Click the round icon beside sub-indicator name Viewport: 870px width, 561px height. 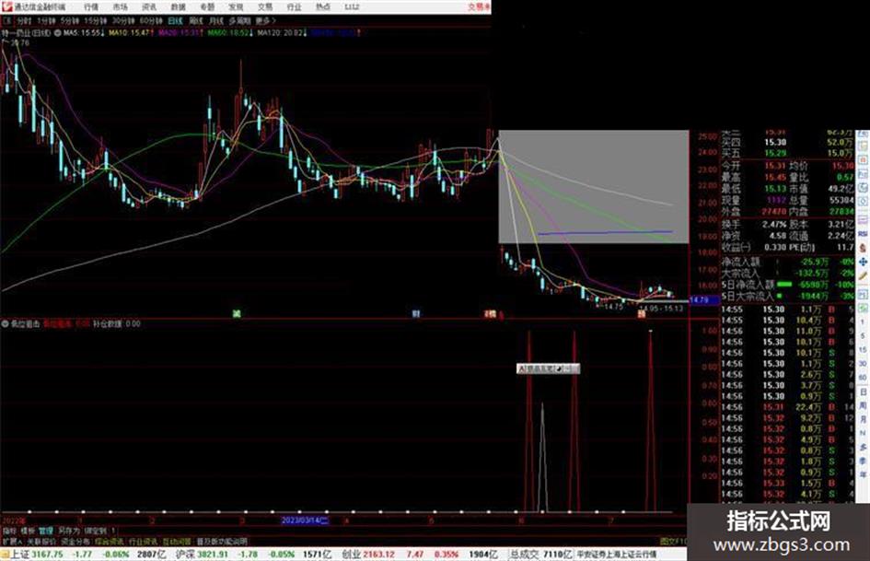pyautogui.click(x=5, y=323)
